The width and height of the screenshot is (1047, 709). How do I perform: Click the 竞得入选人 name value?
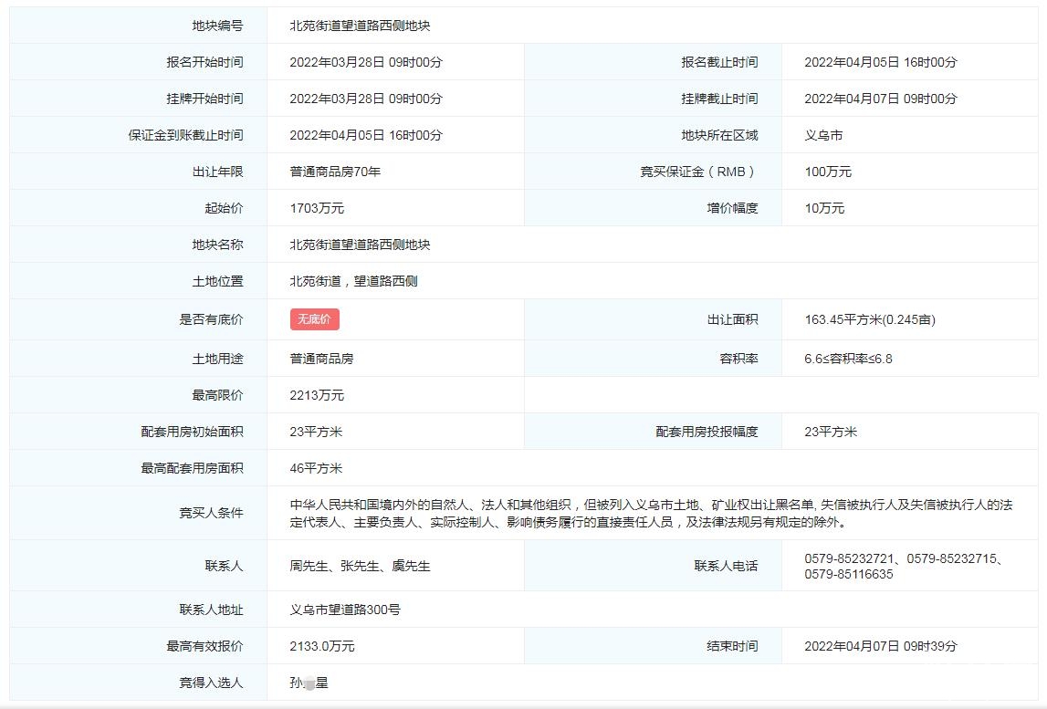click(309, 683)
